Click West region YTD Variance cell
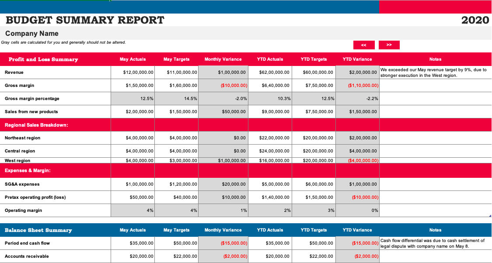This screenshot has width=492, height=263. 357,160
